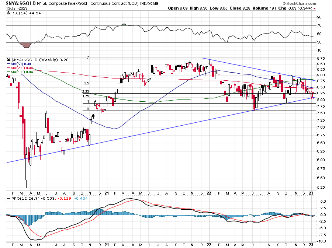This screenshot has width=332, height=248.
Task: Click the INDX/CME exchange label
Action: click(149, 4)
